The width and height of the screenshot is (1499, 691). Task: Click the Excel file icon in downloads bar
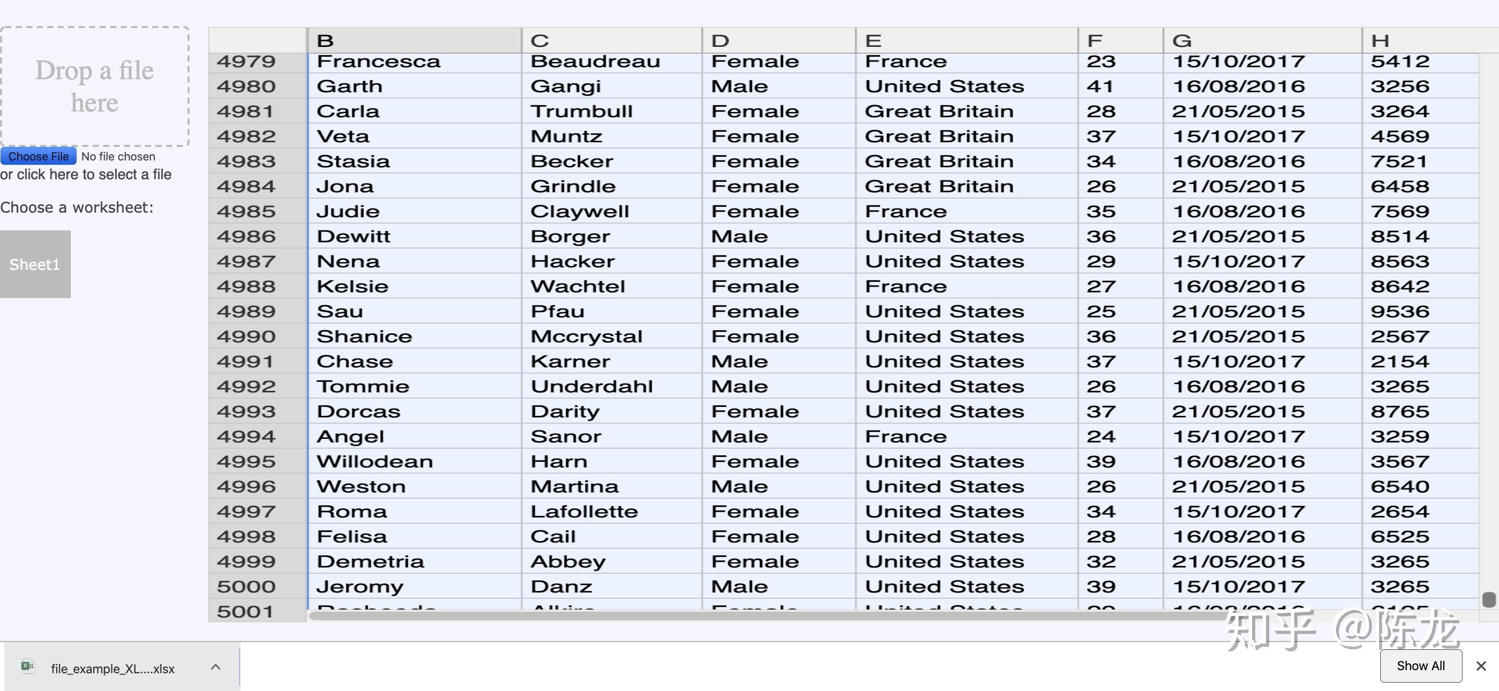tap(28, 667)
